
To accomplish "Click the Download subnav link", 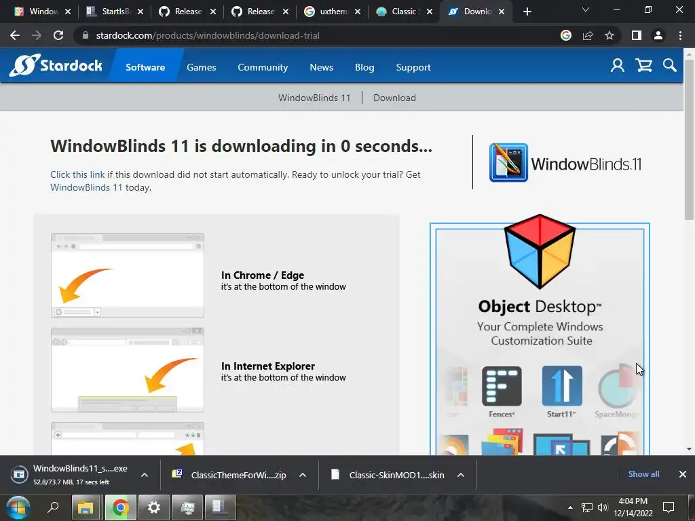I will pyautogui.click(x=394, y=98).
